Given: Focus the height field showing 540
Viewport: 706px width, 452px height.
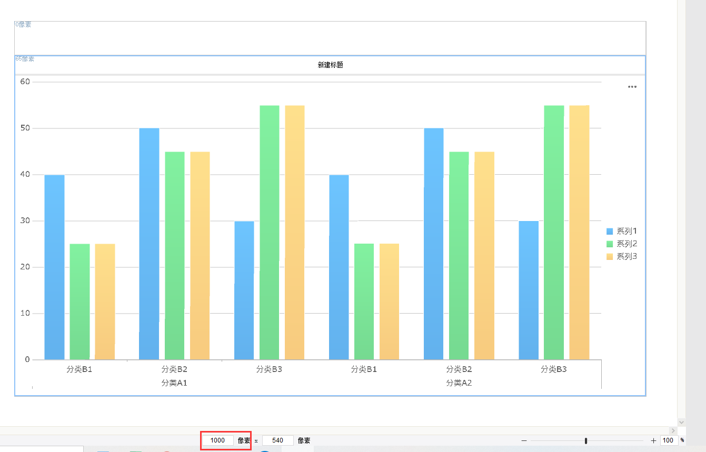Looking at the screenshot, I should [x=278, y=440].
